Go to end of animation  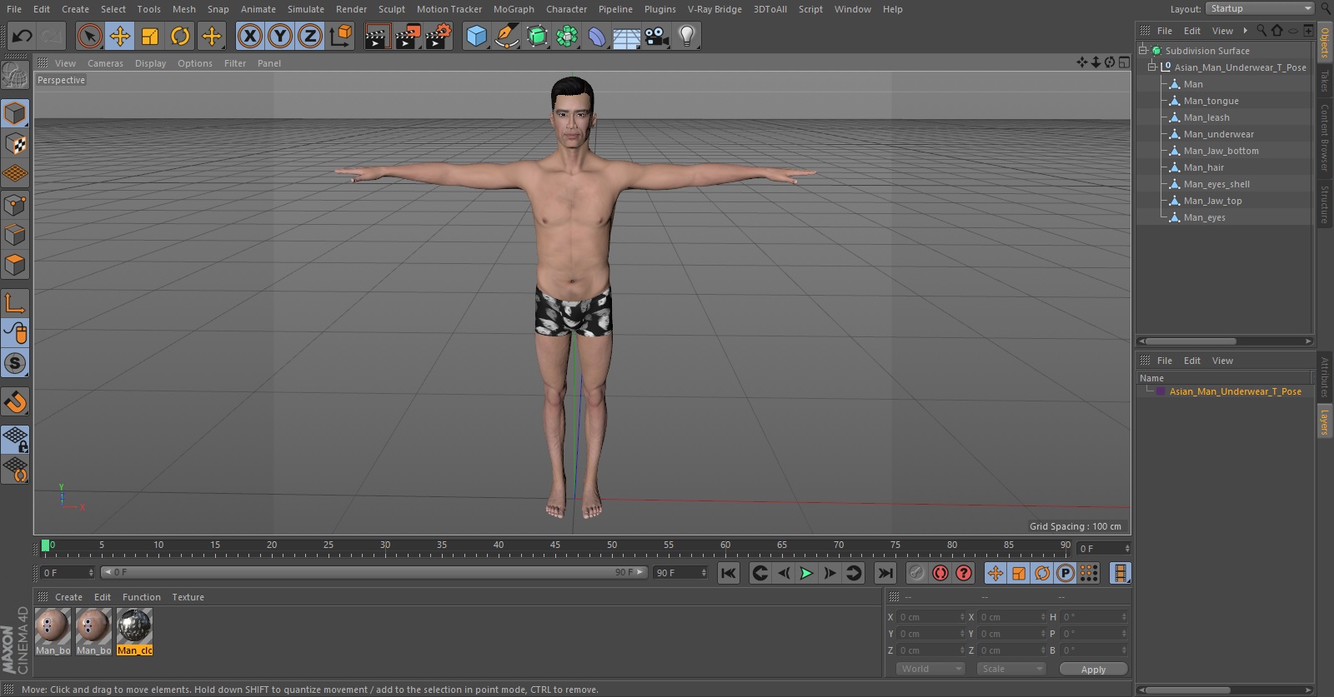885,573
